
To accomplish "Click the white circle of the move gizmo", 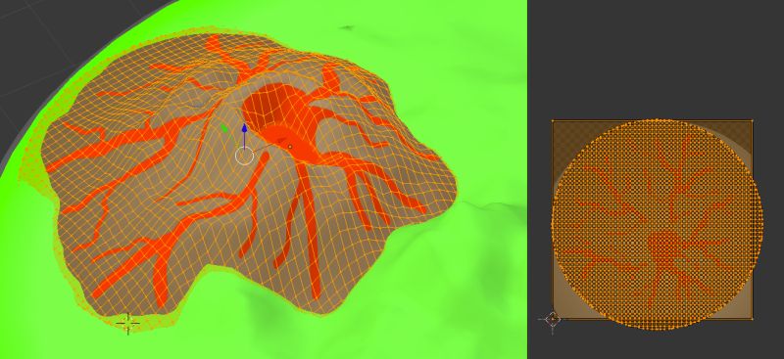I will point(244,157).
